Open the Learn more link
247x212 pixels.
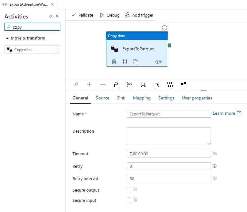coord(227,113)
